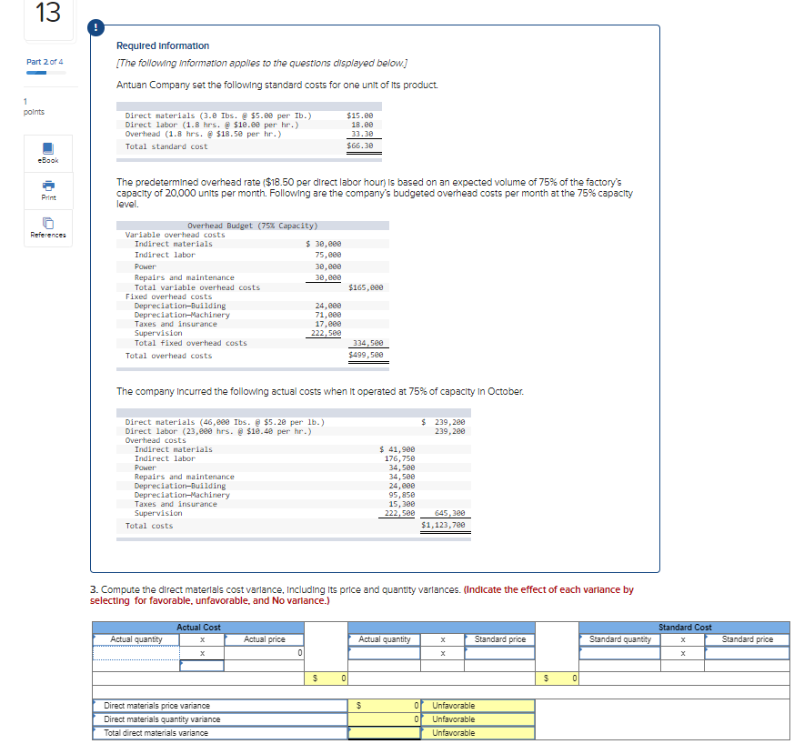Click the Standard quantity value field
The image size is (804, 754).
click(x=620, y=653)
